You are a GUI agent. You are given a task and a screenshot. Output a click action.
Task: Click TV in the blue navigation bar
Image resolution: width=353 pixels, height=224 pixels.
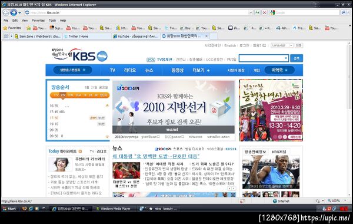pos(112,70)
